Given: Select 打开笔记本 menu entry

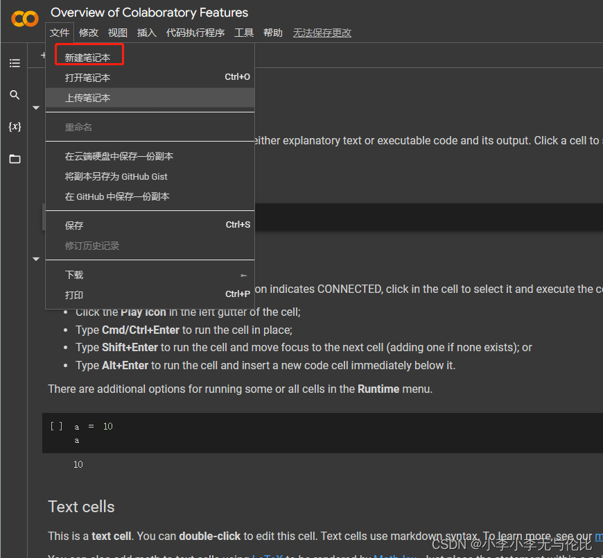Looking at the screenshot, I should click(x=150, y=78).
